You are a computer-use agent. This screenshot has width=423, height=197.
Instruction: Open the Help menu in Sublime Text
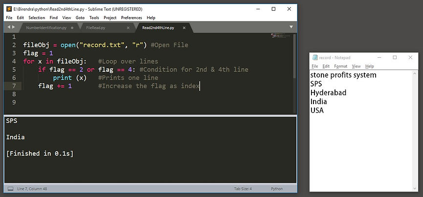pos(151,18)
